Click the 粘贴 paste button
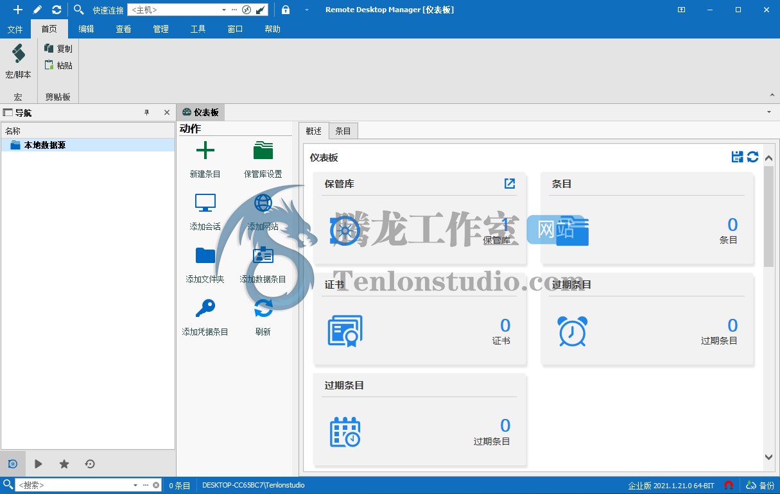780x494 pixels. [58, 65]
